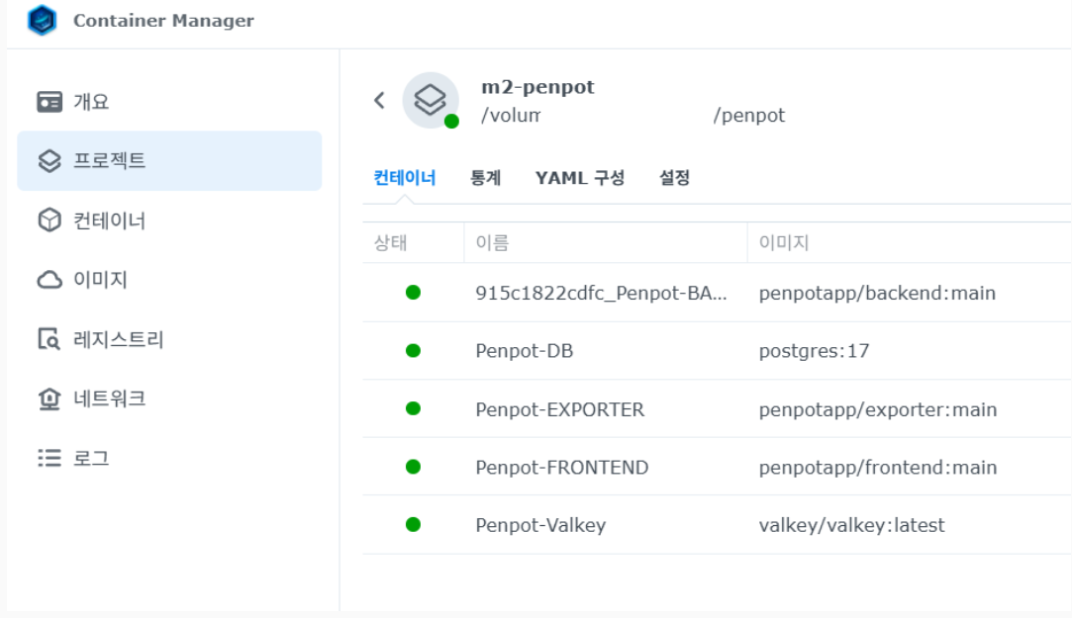The image size is (1072, 618).
Task: Switch to the 통계 tab
Action: click(485, 178)
